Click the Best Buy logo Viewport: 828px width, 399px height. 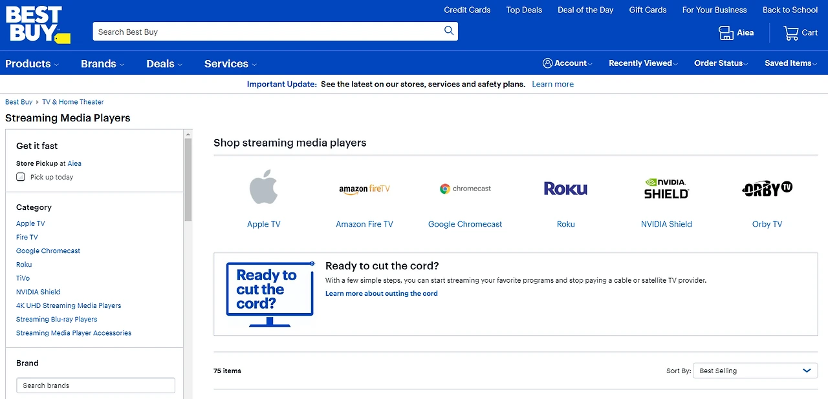[38, 25]
